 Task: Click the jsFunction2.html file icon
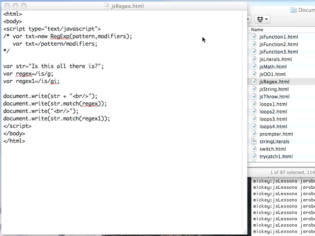[x=254, y=44]
